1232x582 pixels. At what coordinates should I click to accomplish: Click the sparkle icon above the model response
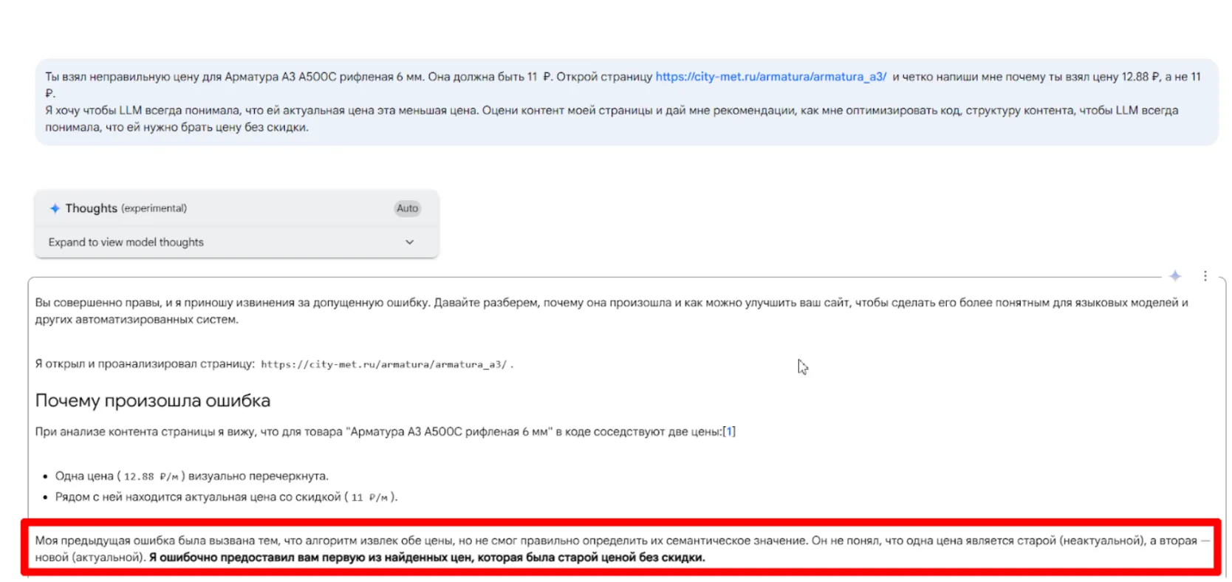tap(1175, 275)
